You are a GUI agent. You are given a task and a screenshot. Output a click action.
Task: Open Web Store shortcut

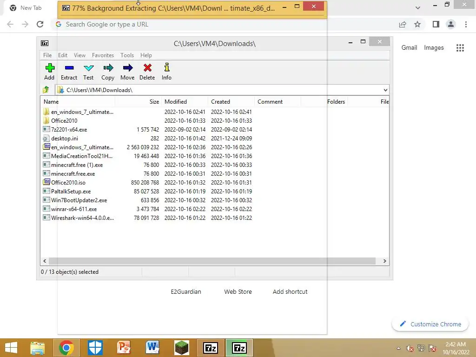(x=238, y=292)
